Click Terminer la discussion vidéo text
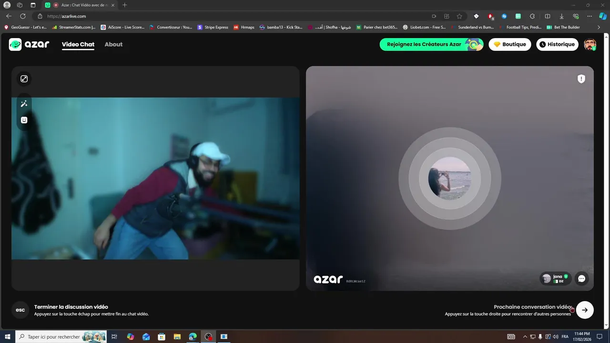610x343 pixels. pos(71,307)
